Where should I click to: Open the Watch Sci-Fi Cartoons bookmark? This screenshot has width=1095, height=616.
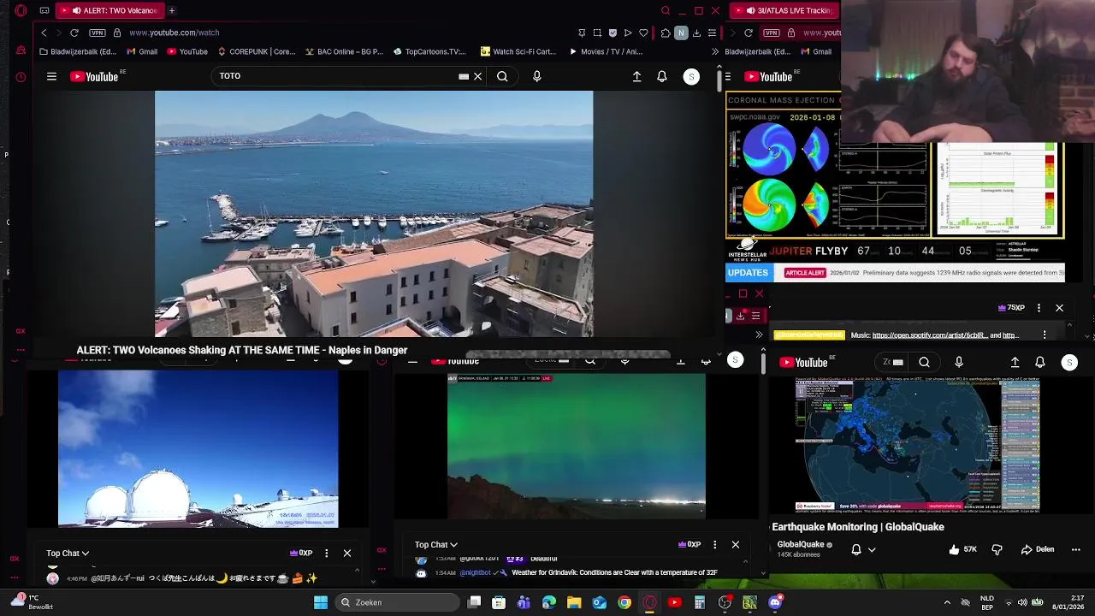coord(518,51)
